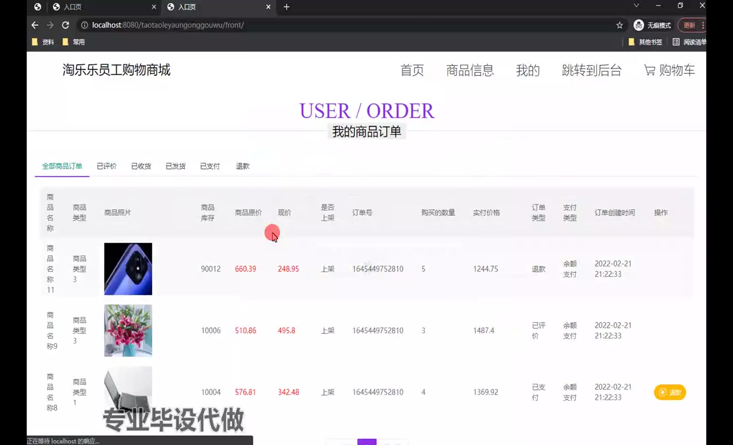The width and height of the screenshot is (733, 445).
Task: Close the first 入口页 tab
Action: coord(154,7)
